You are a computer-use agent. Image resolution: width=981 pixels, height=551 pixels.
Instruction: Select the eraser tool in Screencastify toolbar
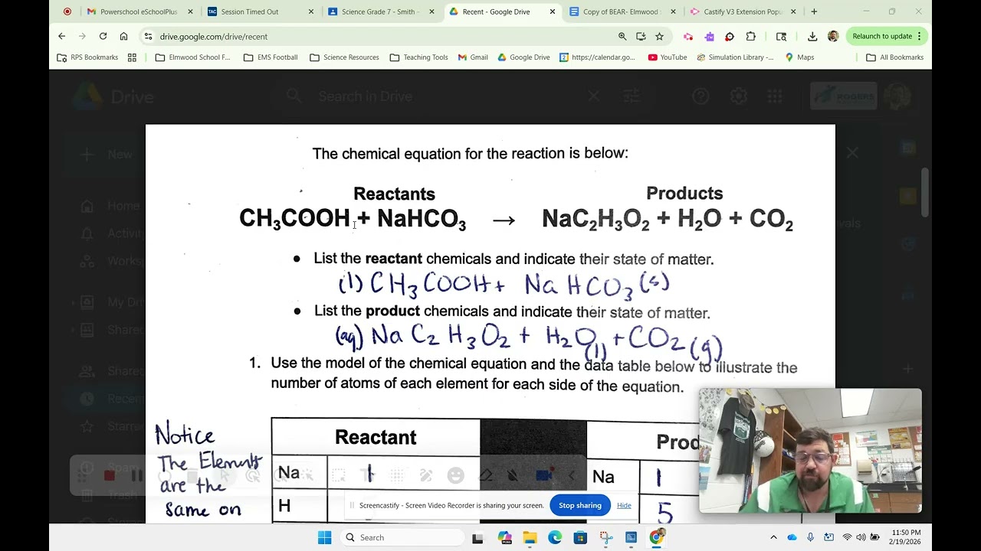pyautogui.click(x=484, y=475)
